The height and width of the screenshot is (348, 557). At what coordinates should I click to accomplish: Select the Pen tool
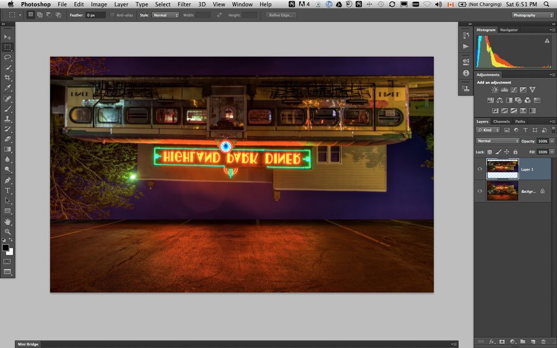7,180
